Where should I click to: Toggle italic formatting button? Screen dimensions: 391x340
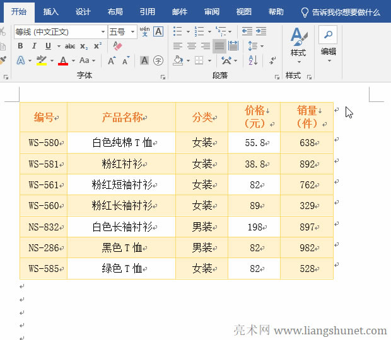click(35, 46)
